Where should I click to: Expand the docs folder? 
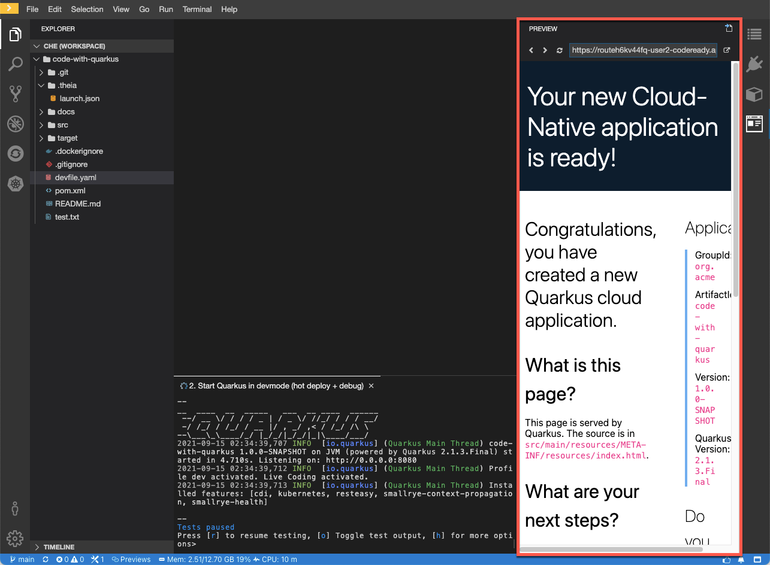tap(102, 112)
